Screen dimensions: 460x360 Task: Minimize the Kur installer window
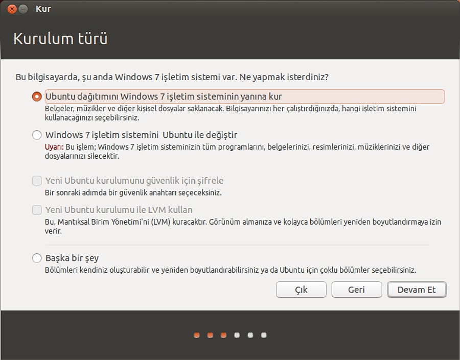click(23, 9)
